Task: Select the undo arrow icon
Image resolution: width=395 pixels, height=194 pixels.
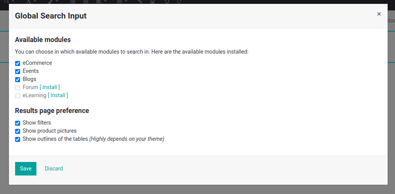Action: [x=167, y=1]
